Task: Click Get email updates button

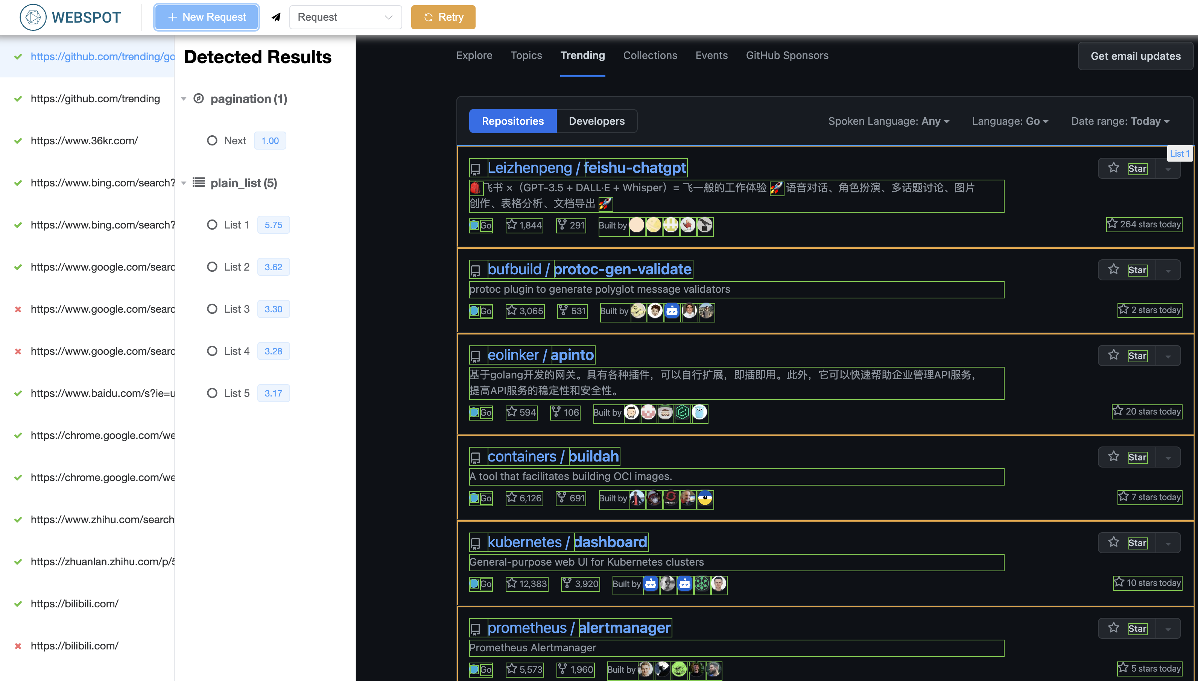Action: 1135,56
